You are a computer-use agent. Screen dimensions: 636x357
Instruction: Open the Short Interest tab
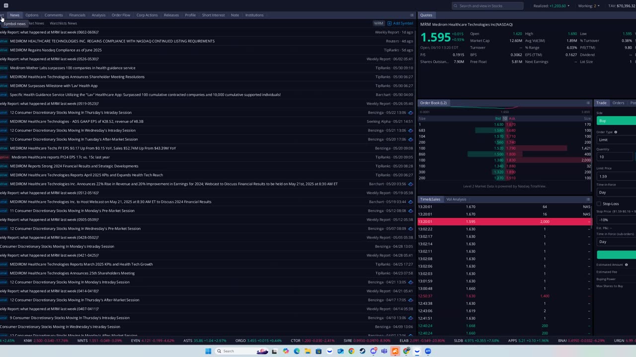click(x=213, y=15)
